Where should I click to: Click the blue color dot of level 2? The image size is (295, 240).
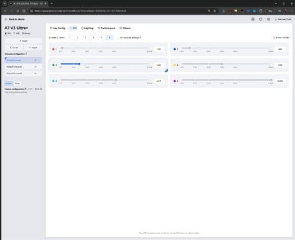[x=174, y=49]
